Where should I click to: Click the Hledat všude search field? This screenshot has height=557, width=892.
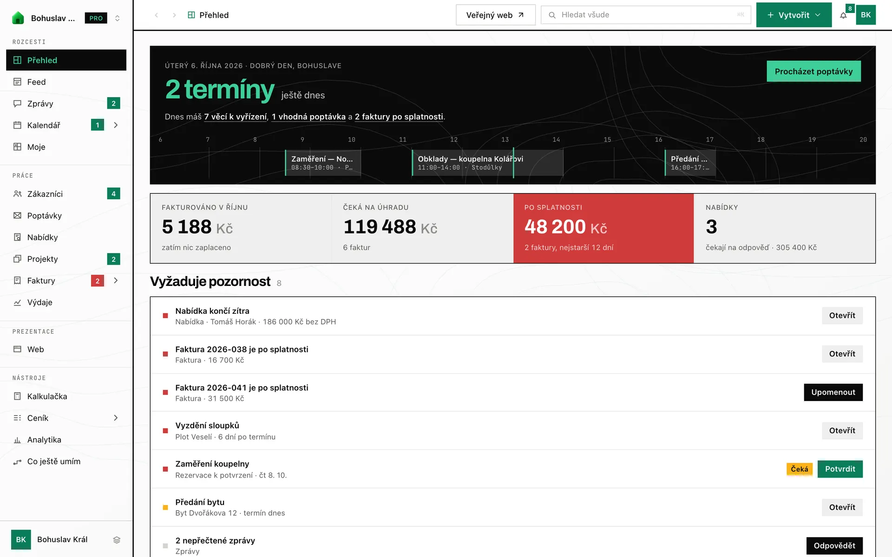[646, 15]
